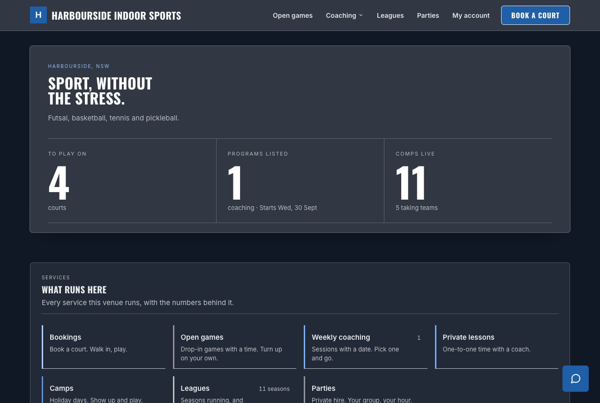Open the Open games service card
600x403 pixels.
pyautogui.click(x=235, y=347)
